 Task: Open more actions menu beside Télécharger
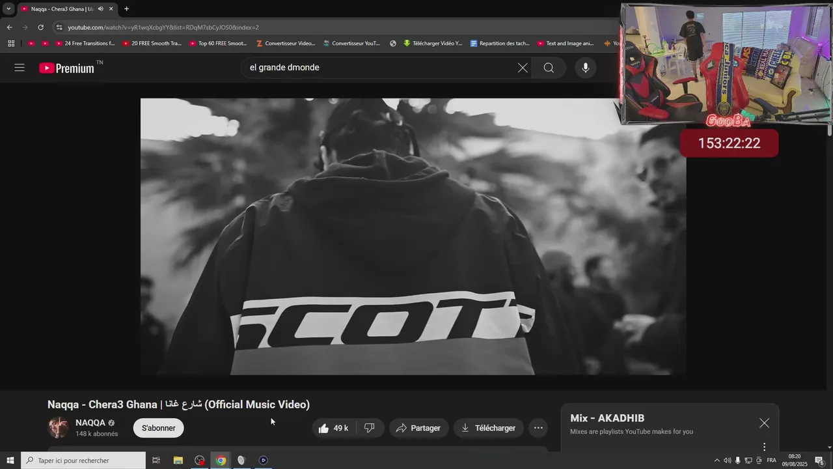[538, 428]
